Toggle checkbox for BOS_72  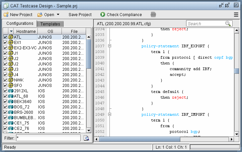coord(5,107)
